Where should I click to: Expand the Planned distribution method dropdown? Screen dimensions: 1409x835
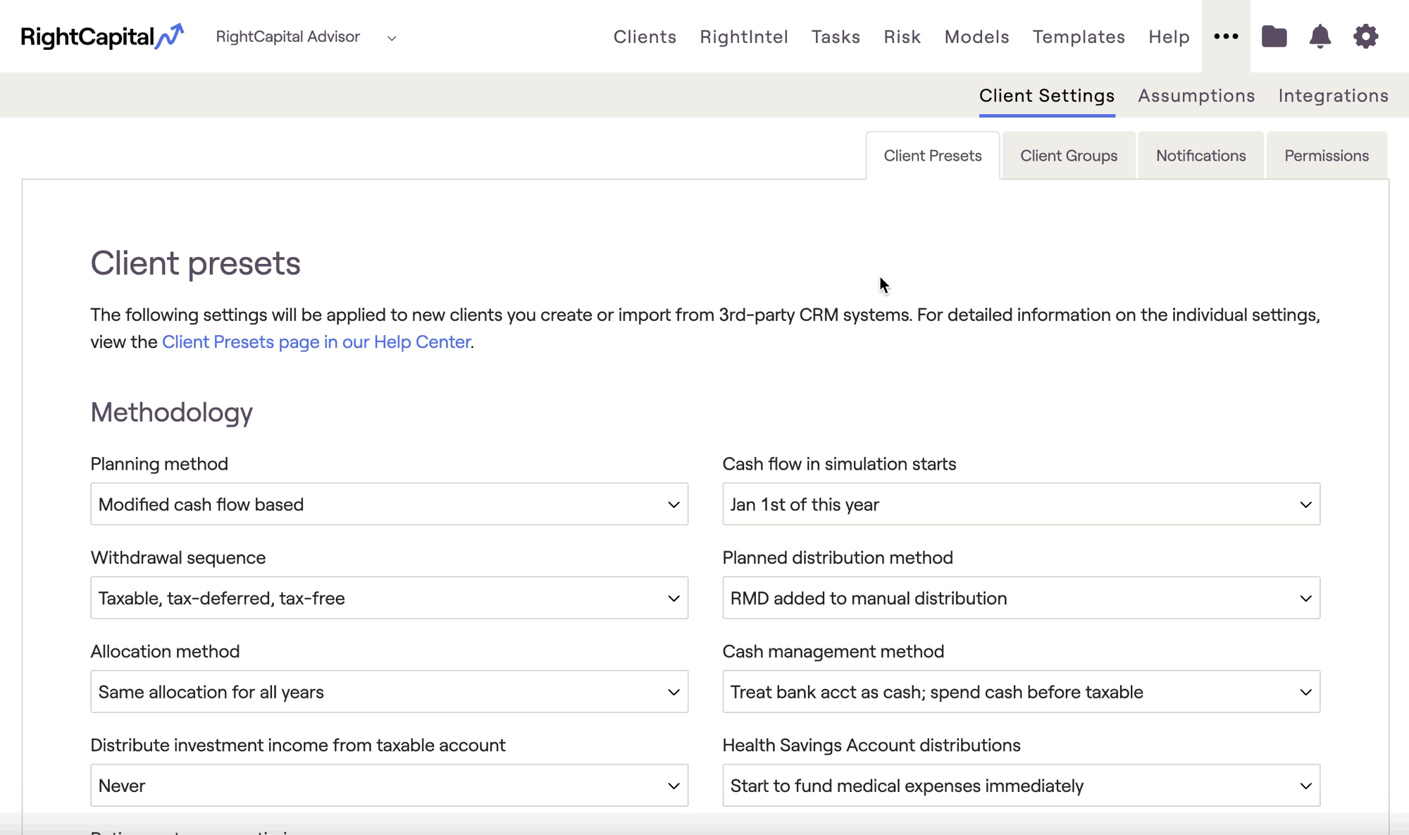[x=1021, y=598]
